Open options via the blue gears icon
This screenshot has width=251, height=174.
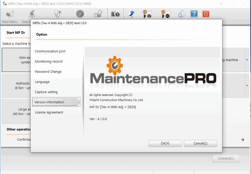(182, 14)
